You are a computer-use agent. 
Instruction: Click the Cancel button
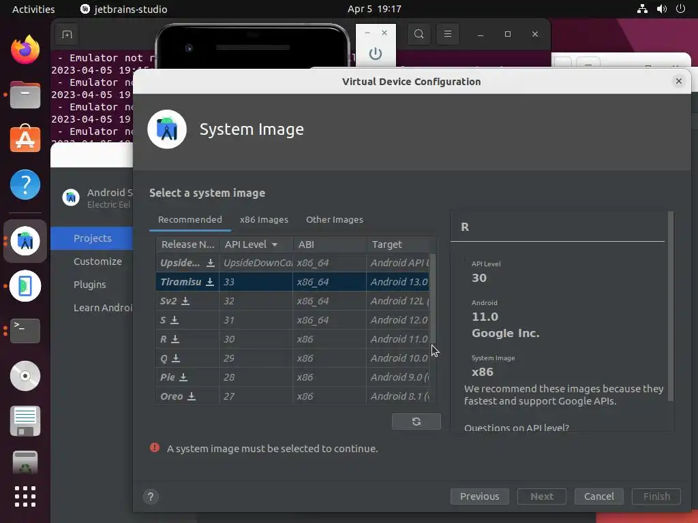point(598,496)
